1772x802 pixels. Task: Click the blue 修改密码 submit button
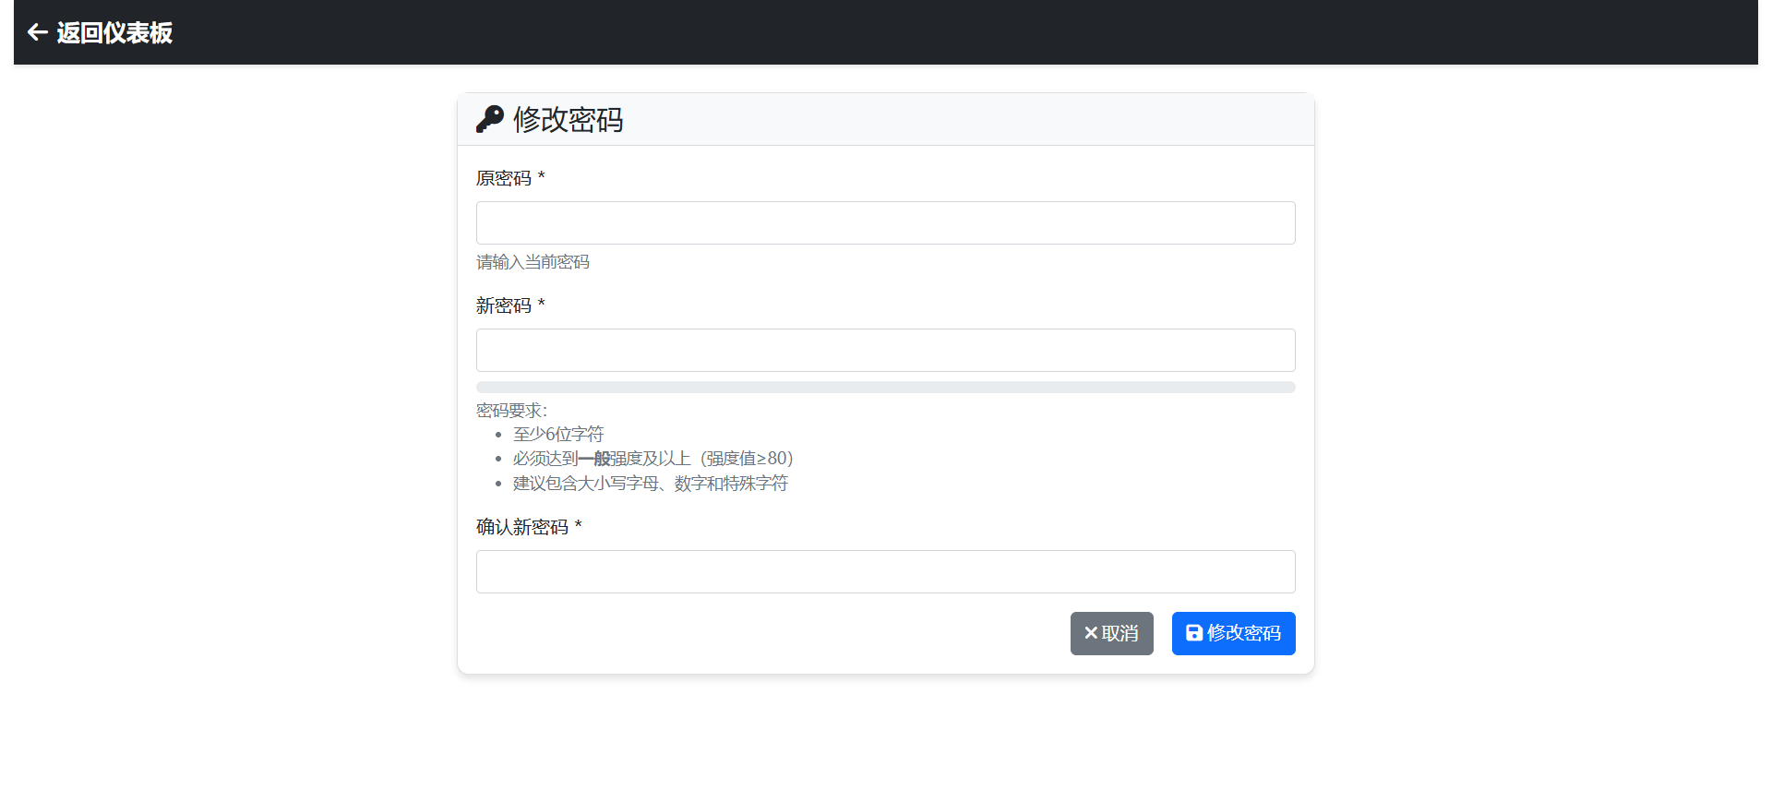coord(1234,633)
